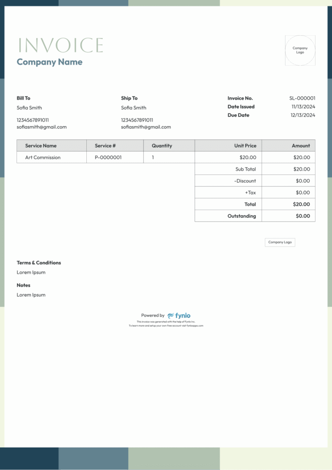Click the Quantity column header

tap(162, 145)
